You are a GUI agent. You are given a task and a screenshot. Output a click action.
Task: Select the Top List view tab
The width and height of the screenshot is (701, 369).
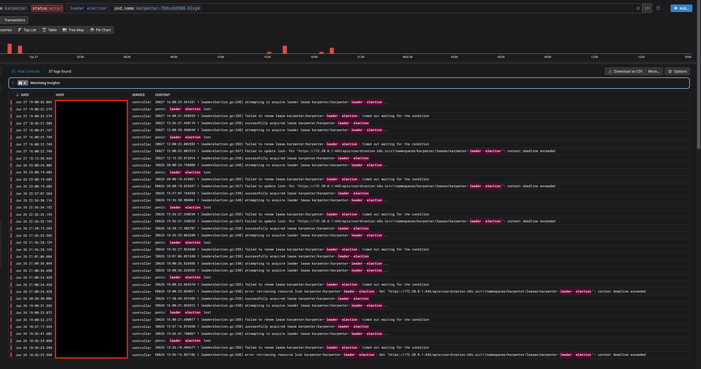point(27,30)
